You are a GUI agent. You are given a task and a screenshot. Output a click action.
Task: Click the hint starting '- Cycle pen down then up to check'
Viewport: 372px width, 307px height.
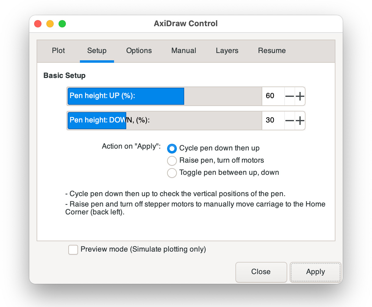point(175,194)
